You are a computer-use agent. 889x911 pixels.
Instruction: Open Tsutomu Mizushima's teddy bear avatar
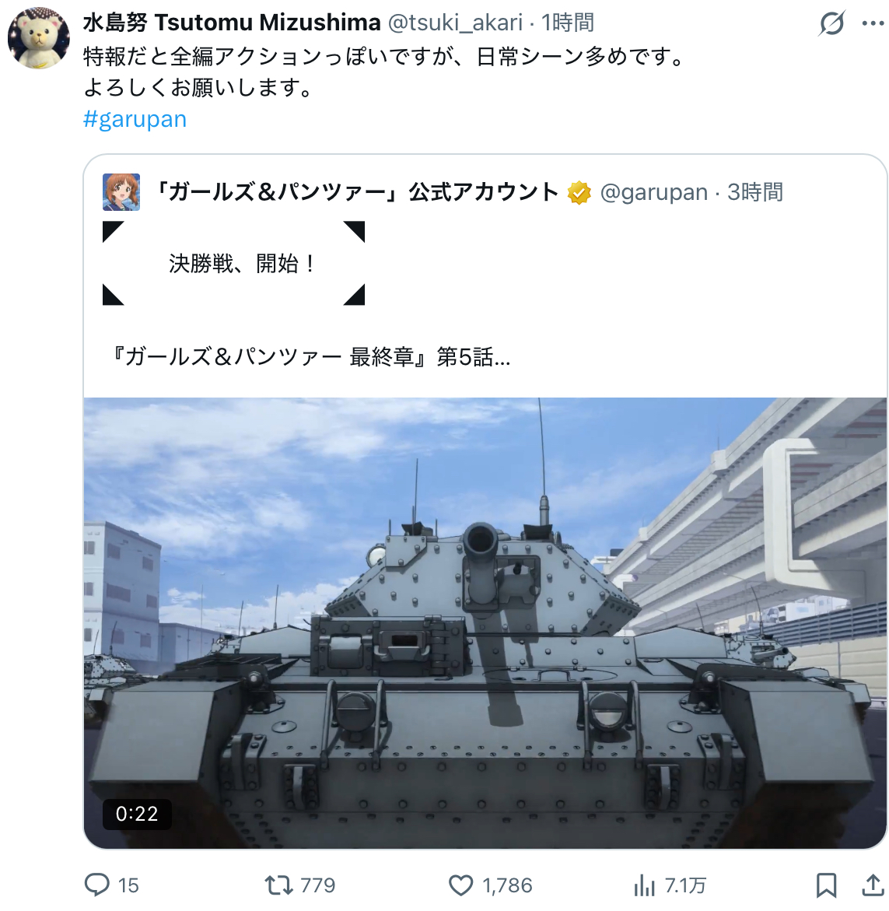tap(38, 38)
